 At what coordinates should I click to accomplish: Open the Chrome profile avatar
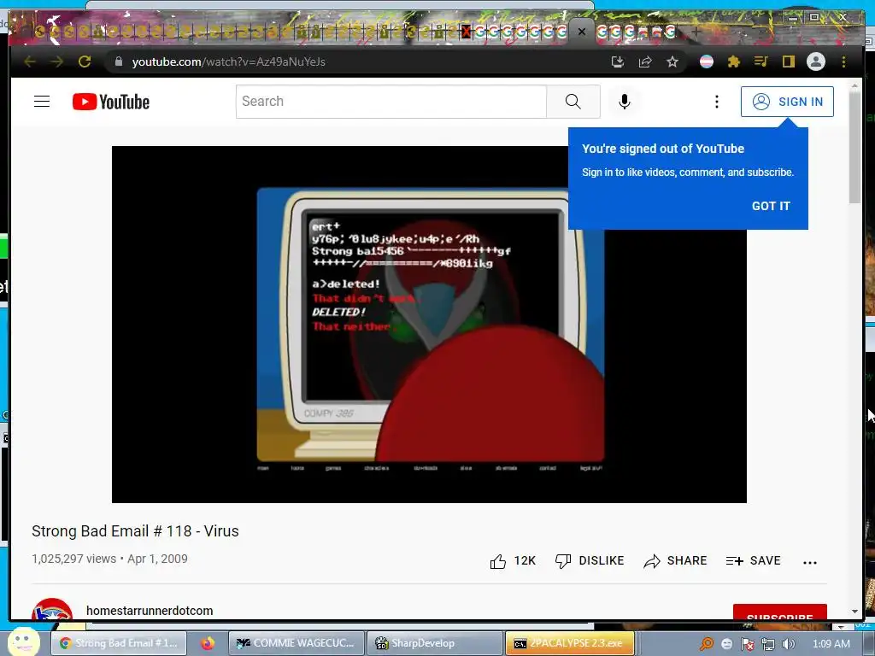click(816, 61)
